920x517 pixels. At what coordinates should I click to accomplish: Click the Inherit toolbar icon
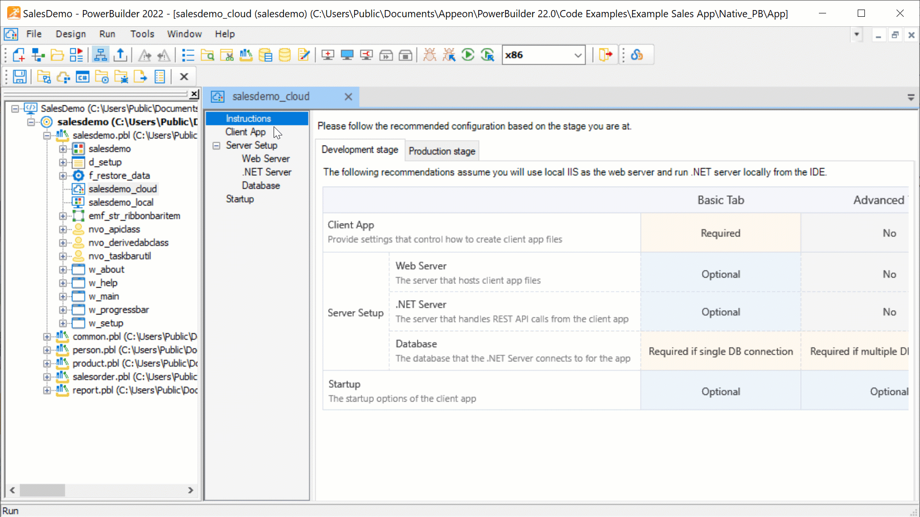pyautogui.click(x=38, y=55)
